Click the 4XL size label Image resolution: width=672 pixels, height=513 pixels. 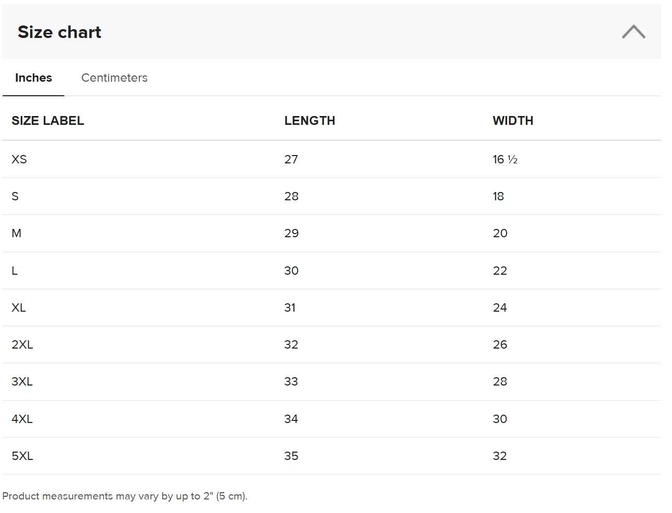coord(22,419)
